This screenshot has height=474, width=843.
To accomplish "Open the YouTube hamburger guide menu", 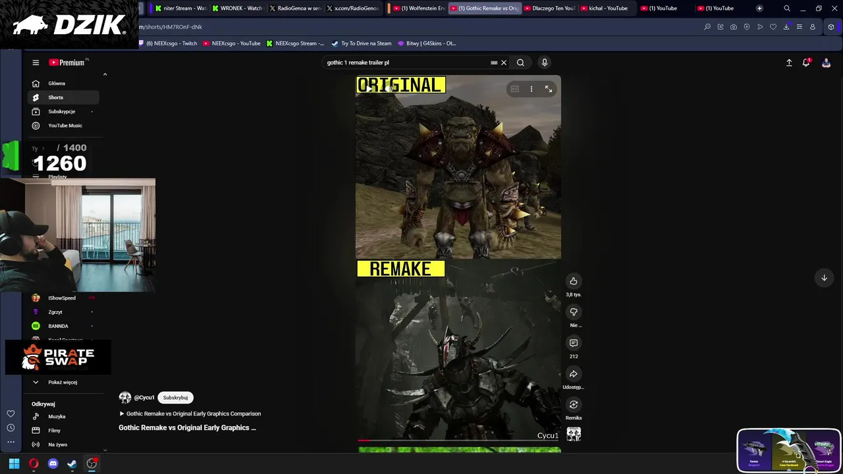I will tap(36, 63).
